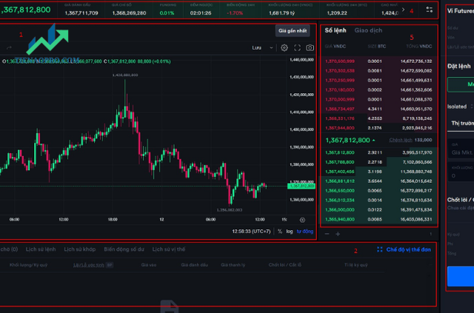Image resolution: width=474 pixels, height=313 pixels.
Task: Select ask price 1,370,180,000
Action: tap(340, 90)
